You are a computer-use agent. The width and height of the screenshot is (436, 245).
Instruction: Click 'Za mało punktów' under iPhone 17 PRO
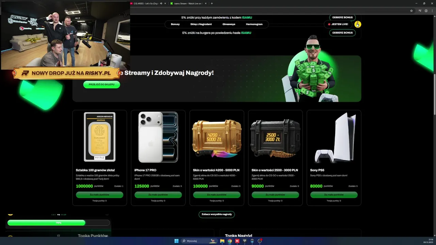(x=158, y=195)
